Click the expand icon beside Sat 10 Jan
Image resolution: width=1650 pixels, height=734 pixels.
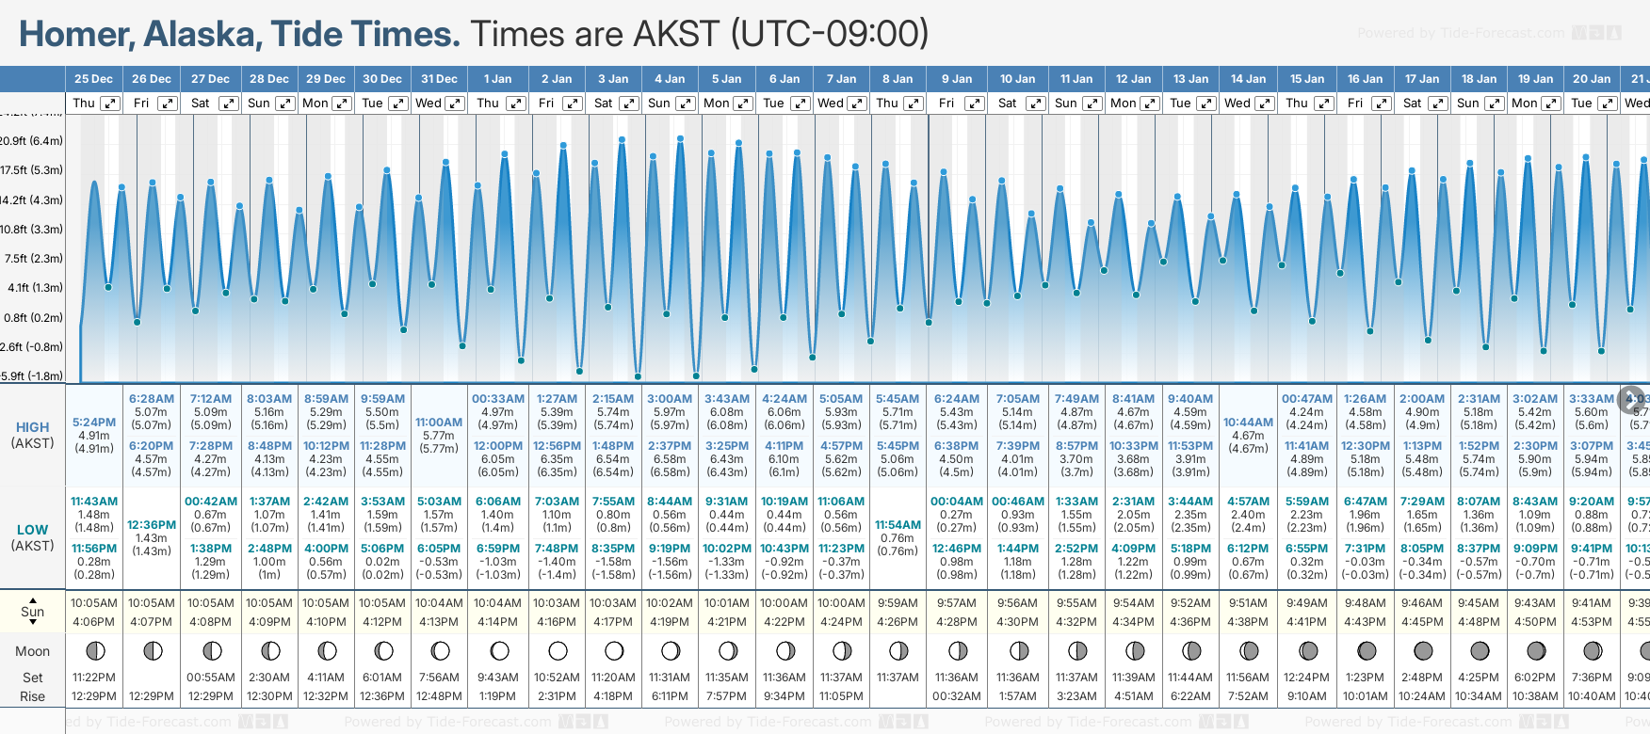click(x=1034, y=104)
